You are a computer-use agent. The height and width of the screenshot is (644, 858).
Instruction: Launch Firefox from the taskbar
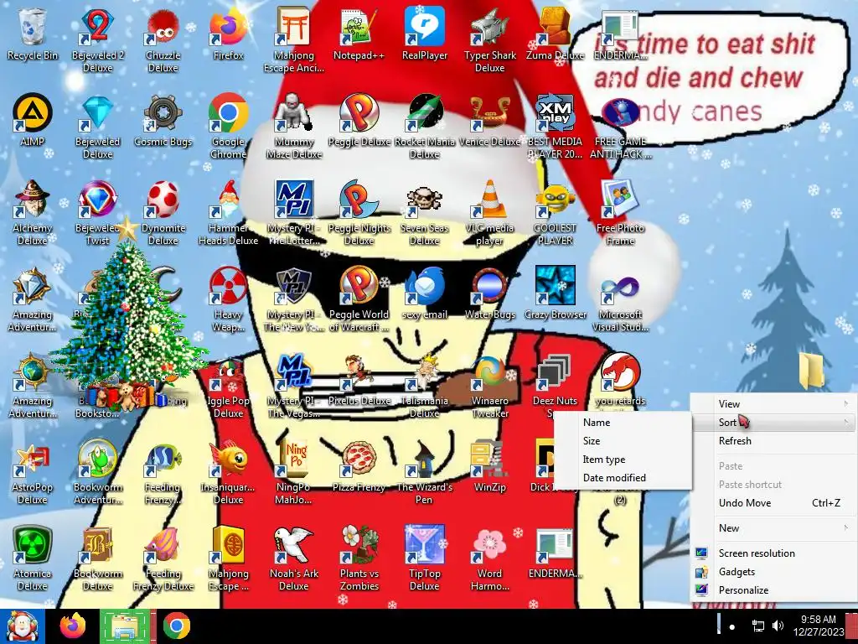73,626
